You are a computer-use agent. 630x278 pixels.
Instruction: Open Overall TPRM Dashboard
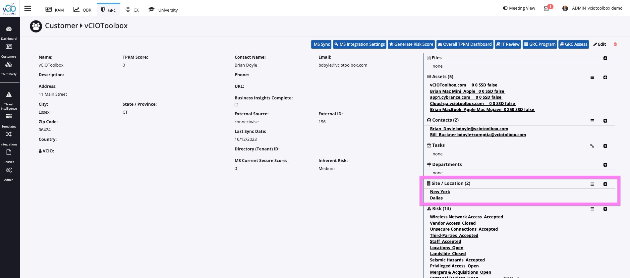465,44
